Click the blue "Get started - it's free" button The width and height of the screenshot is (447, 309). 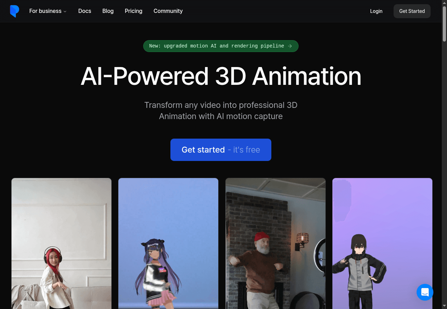pos(221,150)
